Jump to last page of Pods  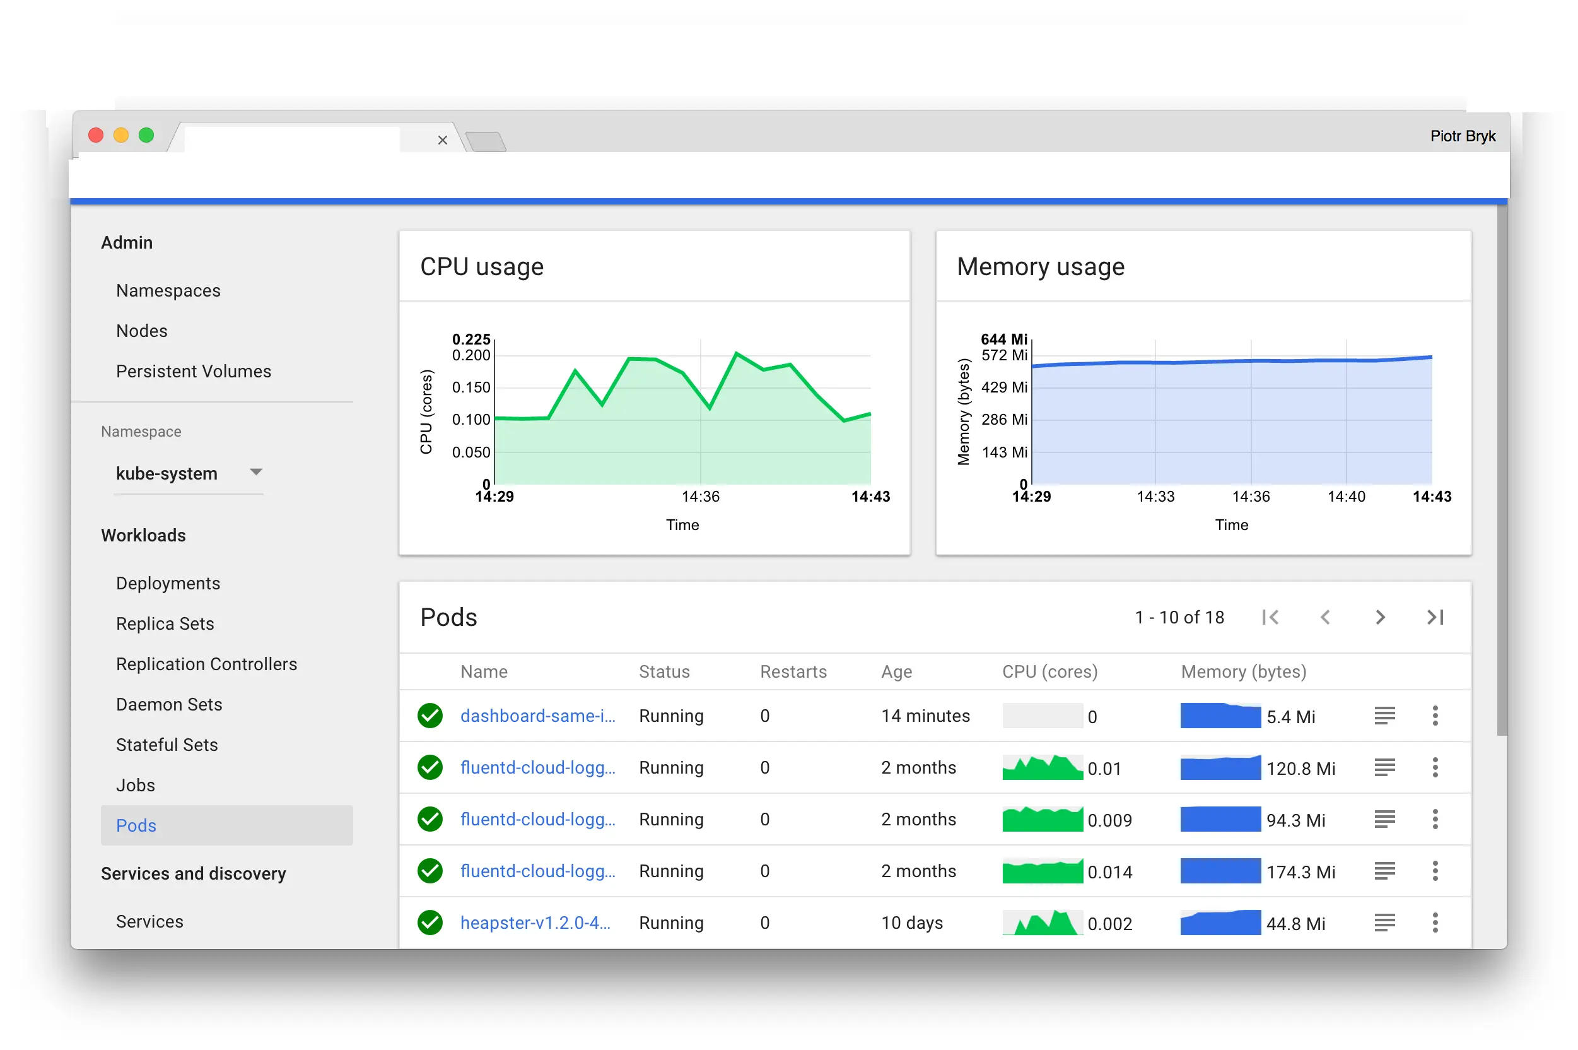(x=1435, y=616)
